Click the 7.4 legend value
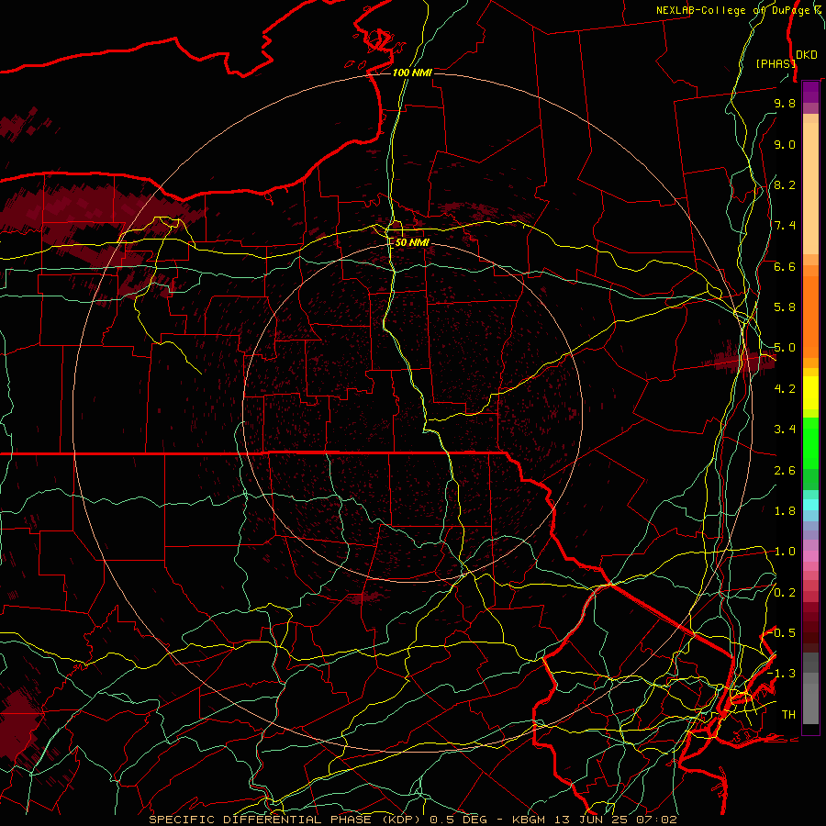The width and height of the screenshot is (826, 826). [785, 226]
